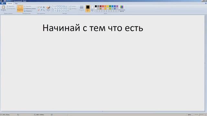Choose the Rectangle shape

[60, 6]
